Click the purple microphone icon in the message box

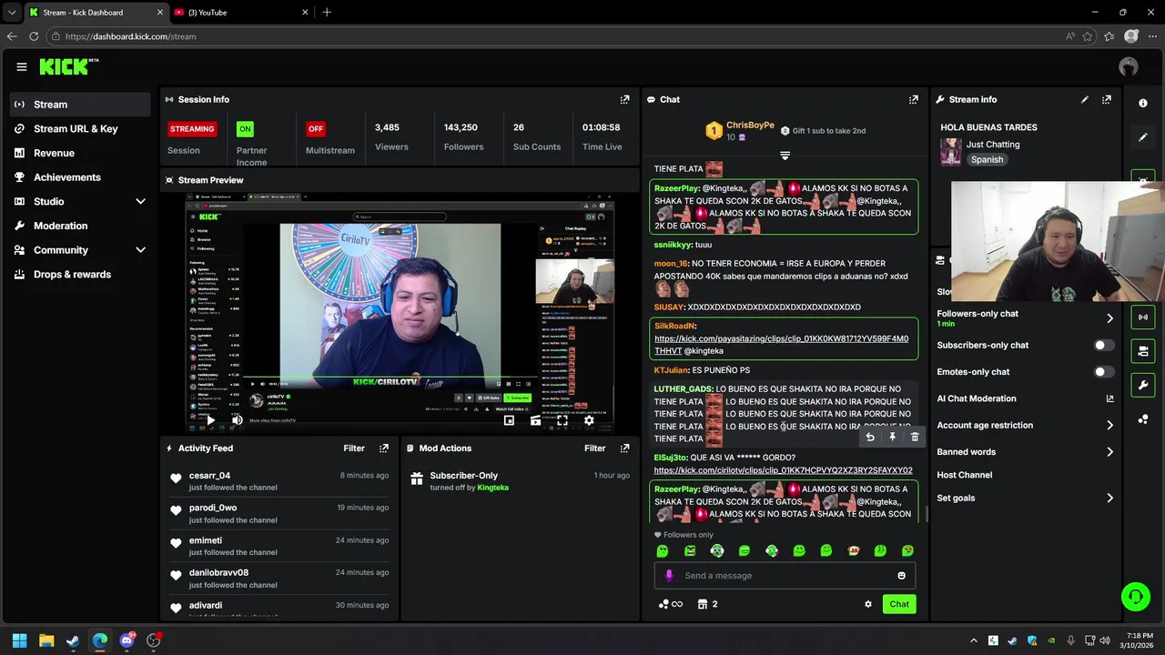point(669,576)
